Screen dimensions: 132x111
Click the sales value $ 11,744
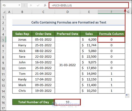pos(89,45)
